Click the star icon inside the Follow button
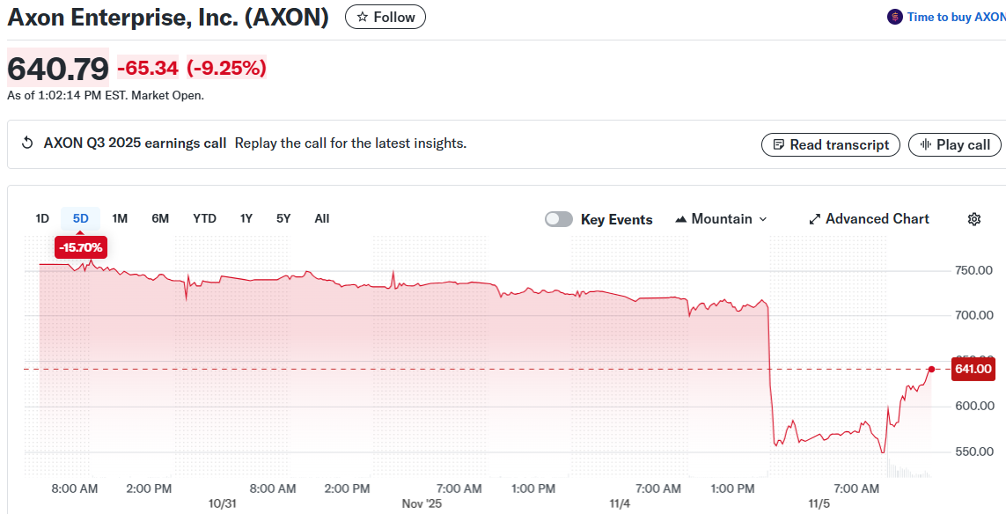This screenshot has height=514, width=1006. pos(361,16)
